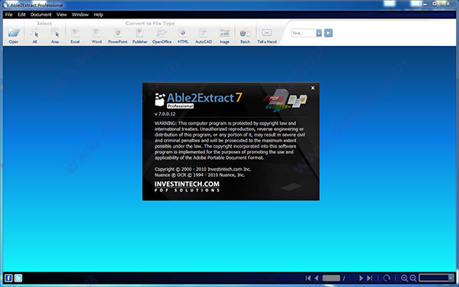Convert to Publisher file type
The height and width of the screenshot is (287, 459).
pos(140,36)
